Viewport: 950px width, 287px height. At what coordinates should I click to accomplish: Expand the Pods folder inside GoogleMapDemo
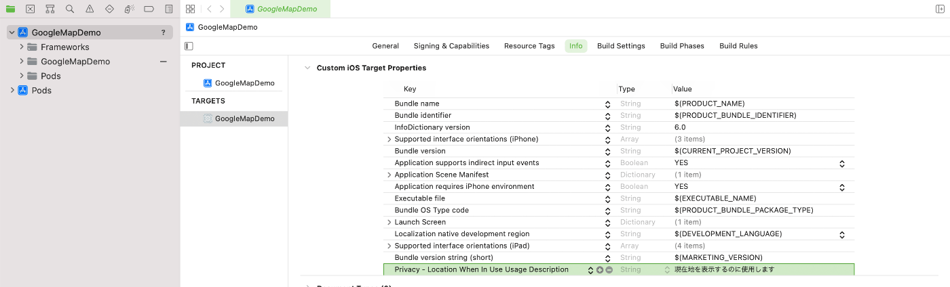pyautogui.click(x=22, y=76)
